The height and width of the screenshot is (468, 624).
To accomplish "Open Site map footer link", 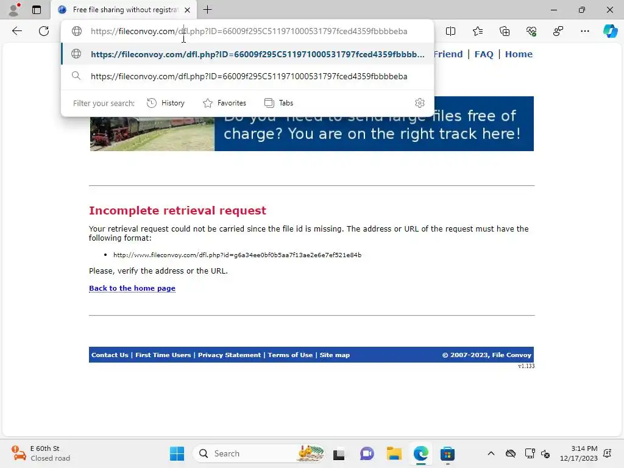I will [335, 355].
